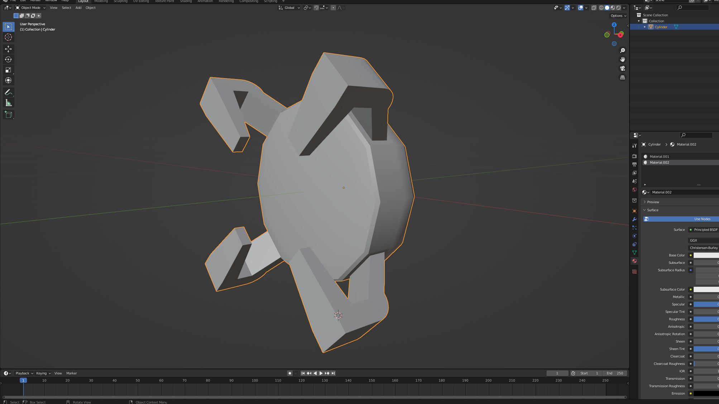
Task: Open the viewport Options dropdown
Action: coord(618,16)
